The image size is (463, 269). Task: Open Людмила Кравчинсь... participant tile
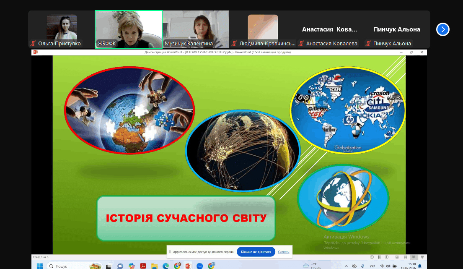pyautogui.click(x=263, y=29)
